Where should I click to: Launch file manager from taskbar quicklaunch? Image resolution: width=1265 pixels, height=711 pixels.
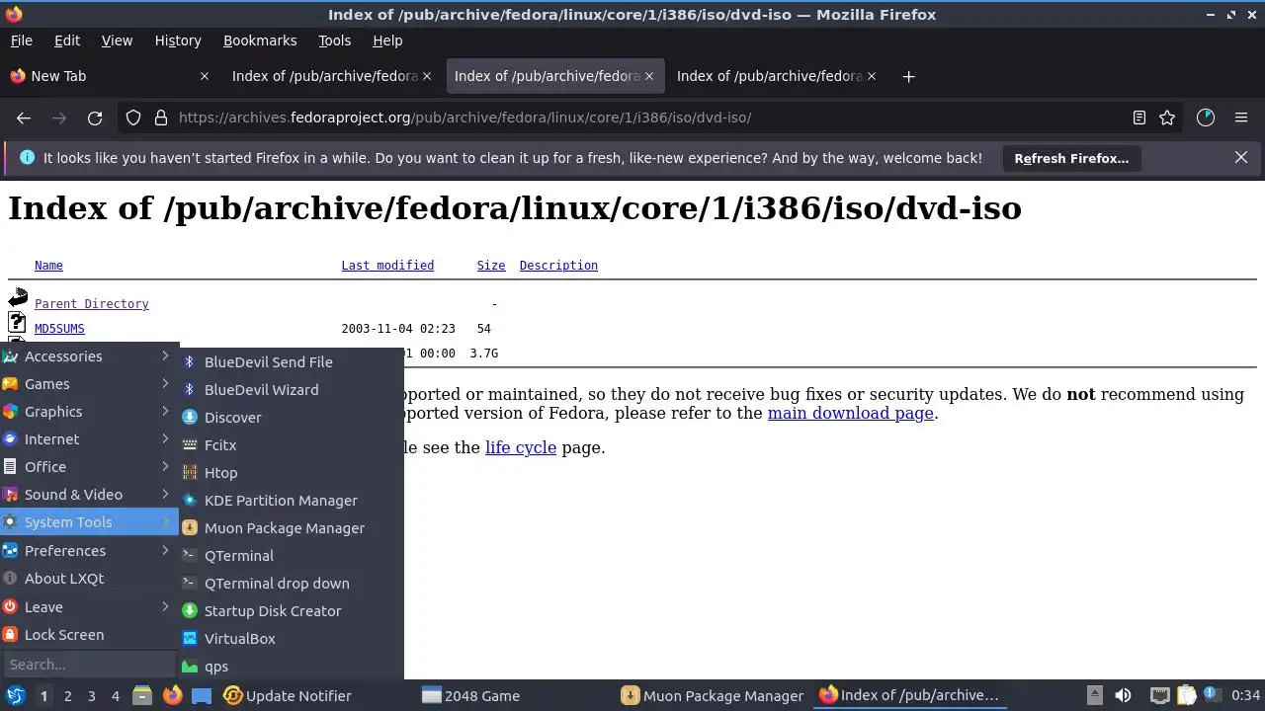pos(142,695)
